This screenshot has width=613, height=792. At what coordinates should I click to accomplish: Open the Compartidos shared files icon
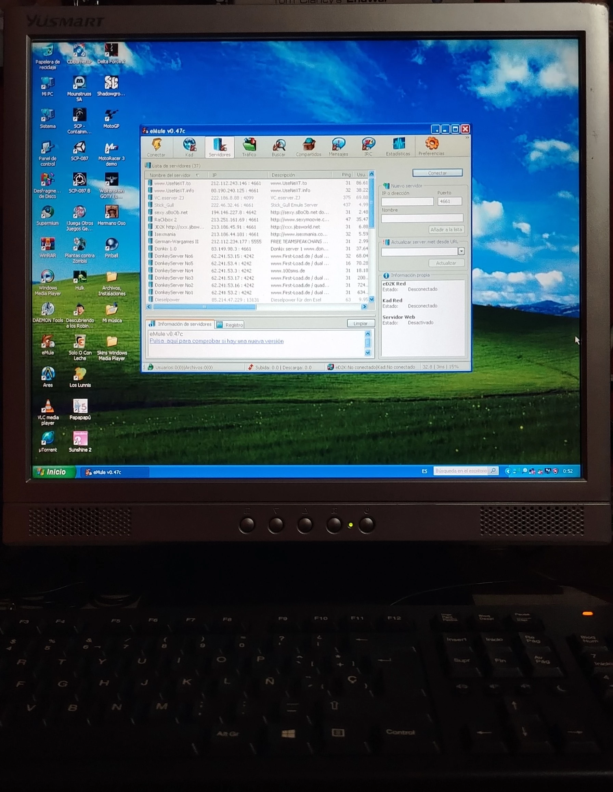coord(308,147)
